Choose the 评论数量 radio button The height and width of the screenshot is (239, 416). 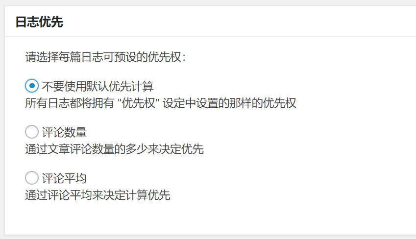32,132
